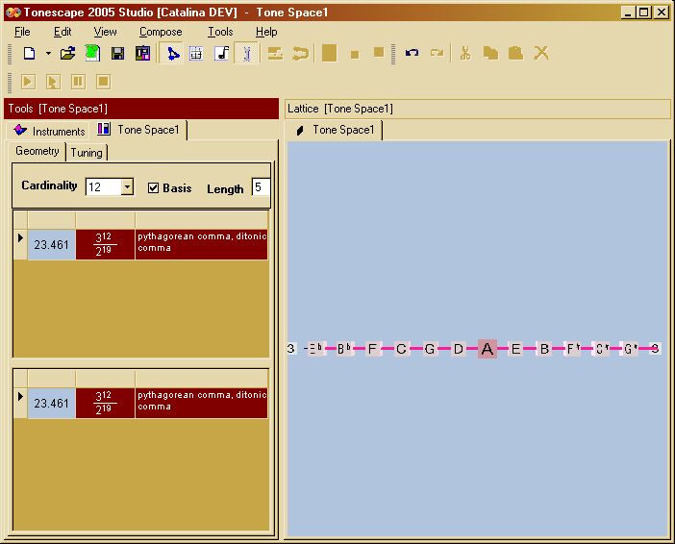Click the Pause playback button
The image size is (675, 544).
pos(78,82)
